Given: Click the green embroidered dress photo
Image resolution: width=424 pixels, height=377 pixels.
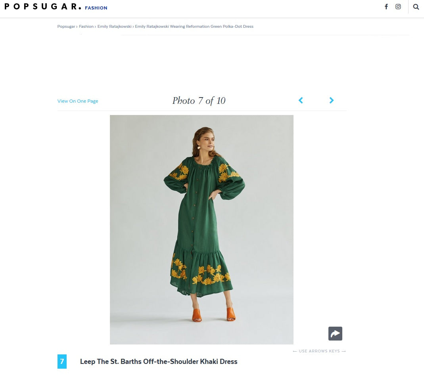Looking at the screenshot, I should click(202, 230).
